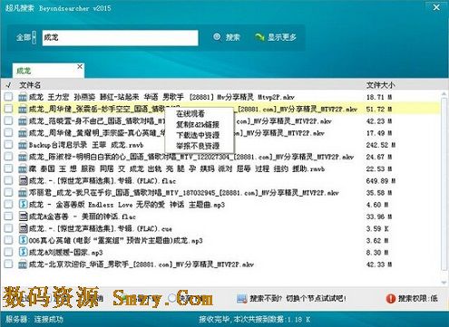Check the box for 妙手空空 highlighted file
Screen dimensions: 449x327
coord(8,109)
